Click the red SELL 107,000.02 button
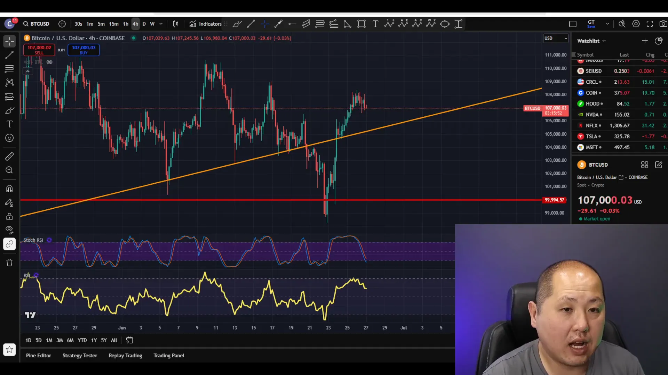The width and height of the screenshot is (668, 375). point(39,50)
